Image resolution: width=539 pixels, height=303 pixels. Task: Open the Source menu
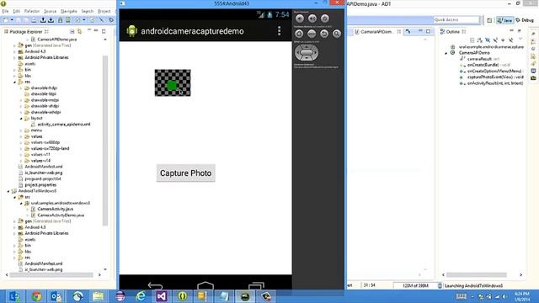[x=50, y=11]
